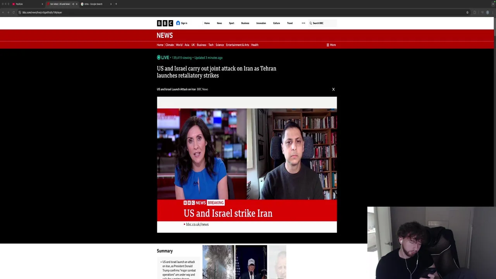
Task: Close the doha Google Search tab
Action: [x=111, y=4]
